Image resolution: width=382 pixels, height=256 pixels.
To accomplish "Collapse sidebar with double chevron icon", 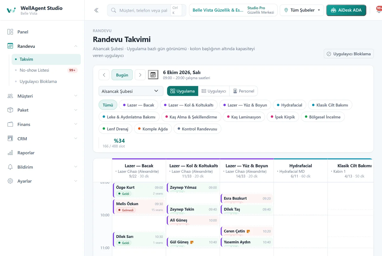I will [x=96, y=10].
